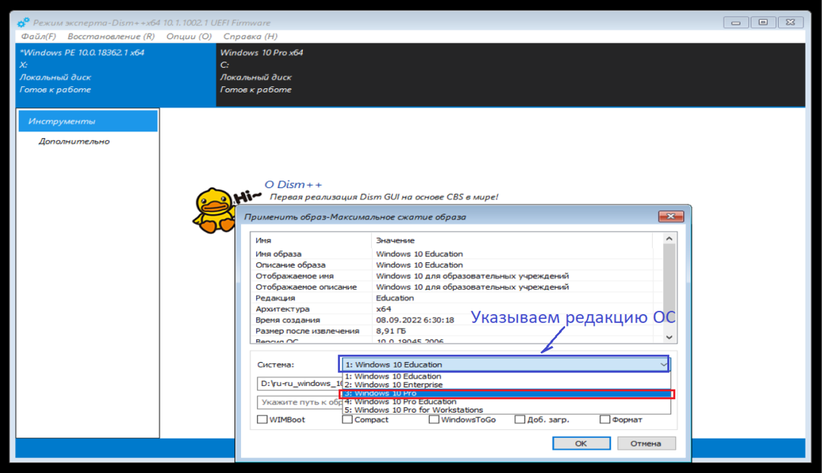Enable the Compact checkbox
822x473 pixels.
tap(347, 420)
